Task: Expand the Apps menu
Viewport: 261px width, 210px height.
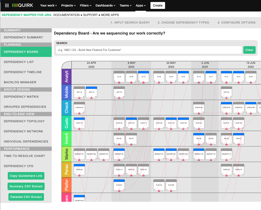Action: click(140, 5)
